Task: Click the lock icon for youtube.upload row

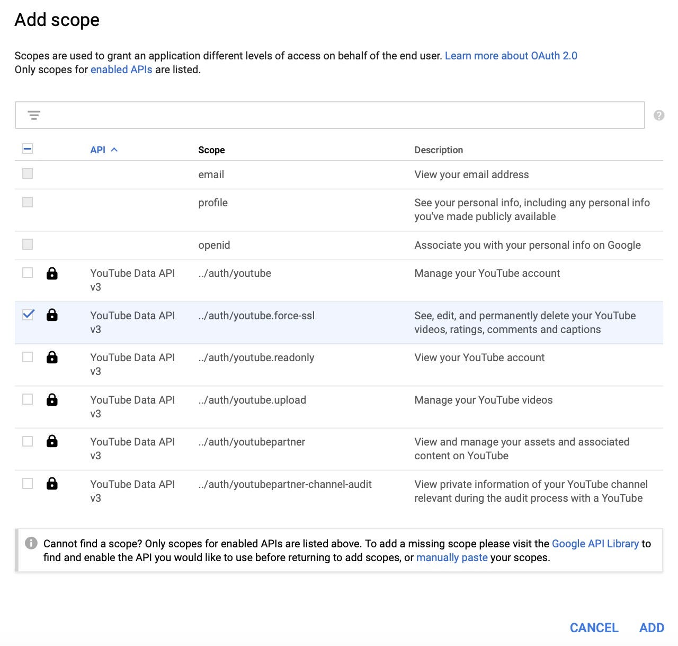Action: pos(52,399)
